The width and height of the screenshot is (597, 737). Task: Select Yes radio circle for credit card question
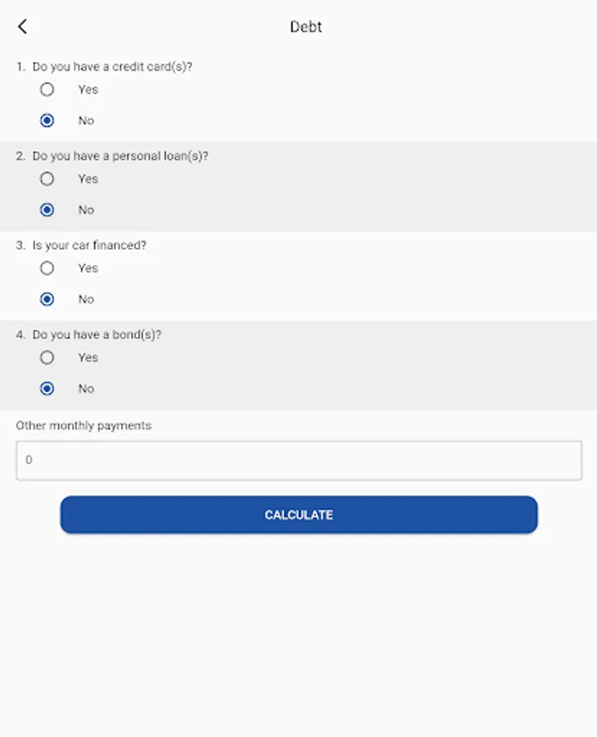click(x=47, y=89)
